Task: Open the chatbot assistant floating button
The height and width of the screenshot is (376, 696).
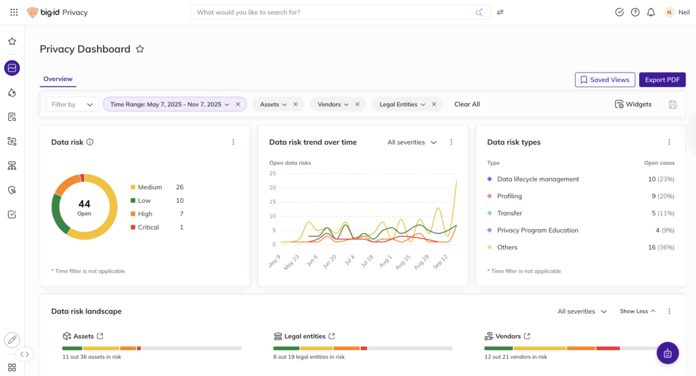Action: [x=667, y=353]
